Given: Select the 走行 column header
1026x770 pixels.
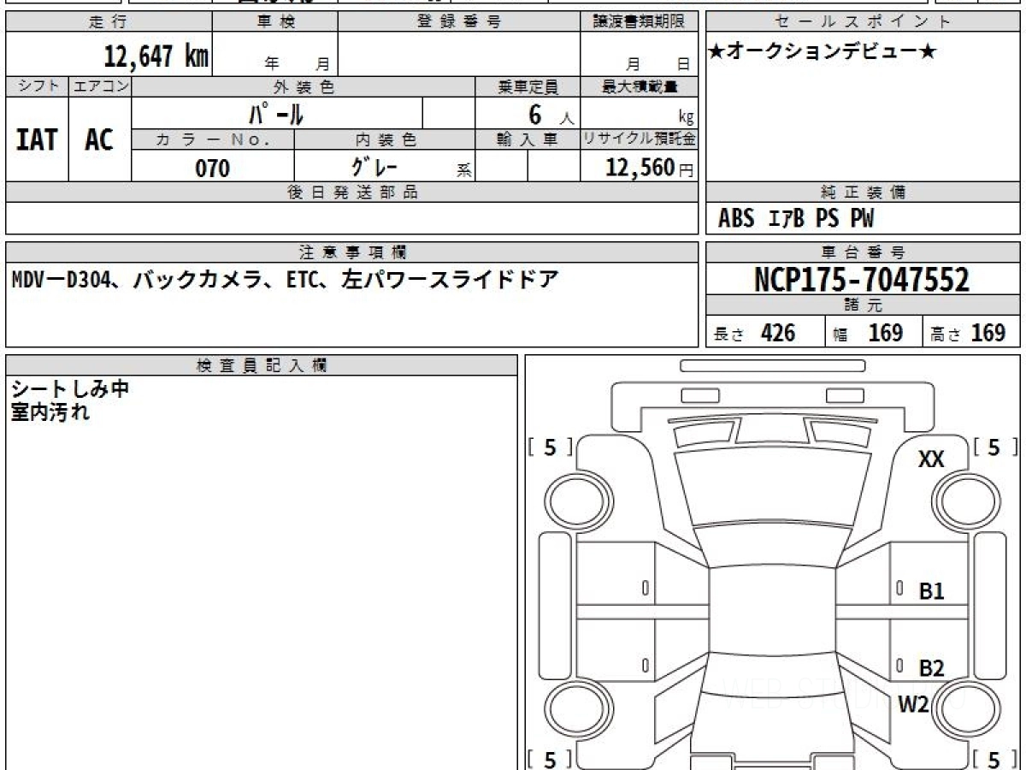Looking at the screenshot, I should tap(109, 22).
